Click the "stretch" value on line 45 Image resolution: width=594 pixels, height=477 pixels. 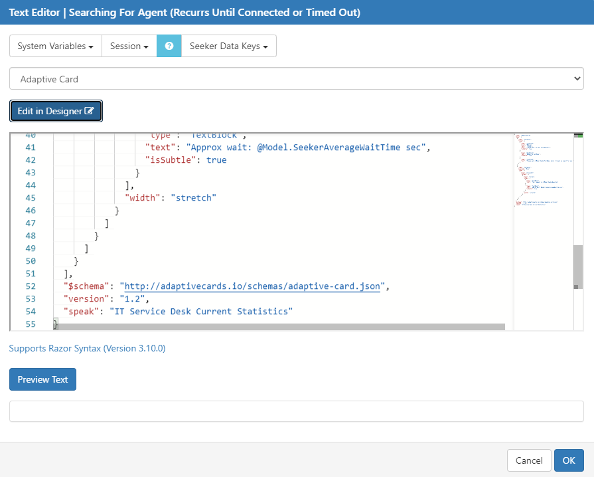click(193, 198)
